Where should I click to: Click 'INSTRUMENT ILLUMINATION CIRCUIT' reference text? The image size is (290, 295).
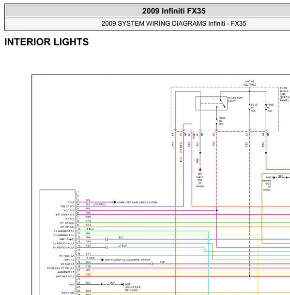[x=128, y=260]
